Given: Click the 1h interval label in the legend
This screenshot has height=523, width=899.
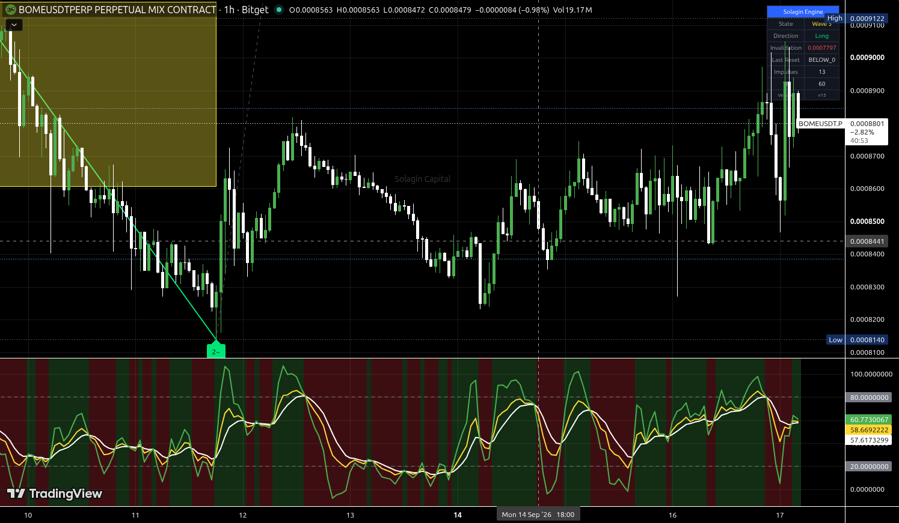Looking at the screenshot, I should [x=229, y=10].
